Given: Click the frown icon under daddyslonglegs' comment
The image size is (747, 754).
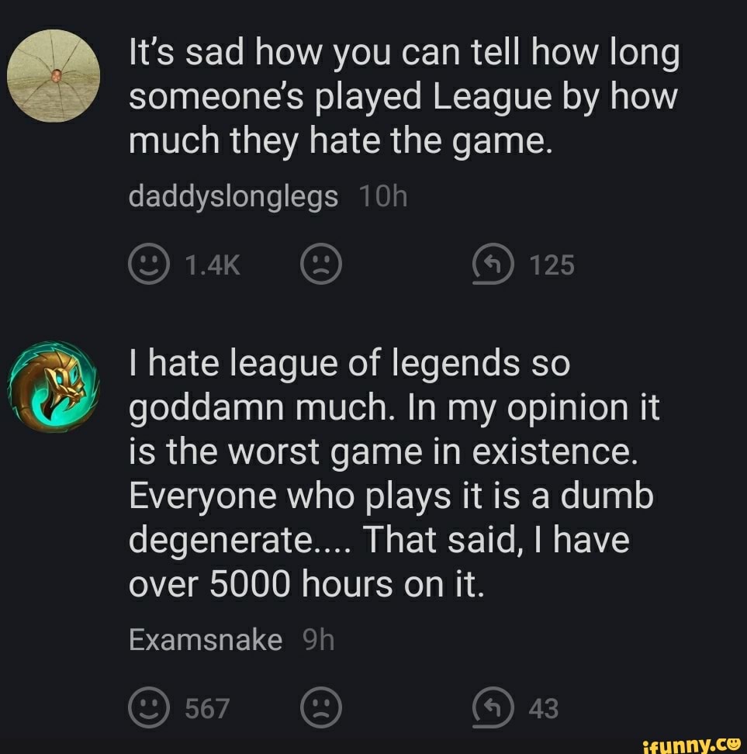Looking at the screenshot, I should point(321,264).
